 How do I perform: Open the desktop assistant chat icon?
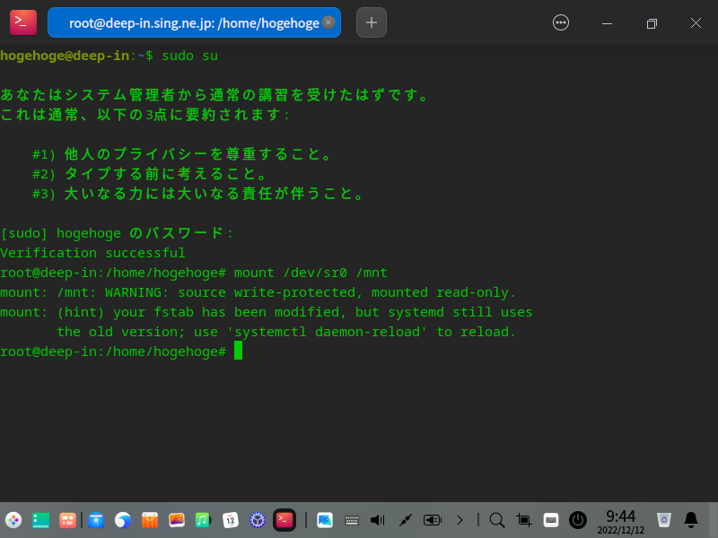click(x=325, y=520)
